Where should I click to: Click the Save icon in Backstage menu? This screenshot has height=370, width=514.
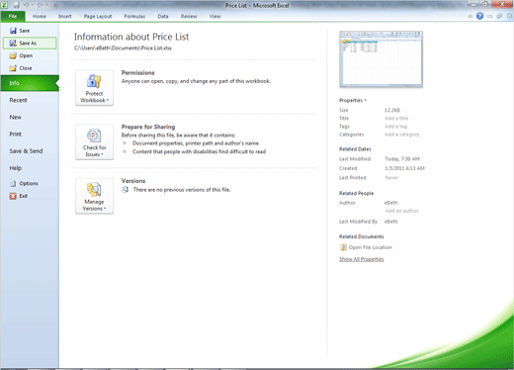[13, 31]
